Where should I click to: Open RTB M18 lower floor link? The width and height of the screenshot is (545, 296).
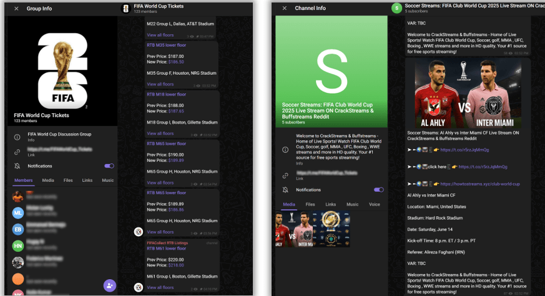(x=166, y=94)
